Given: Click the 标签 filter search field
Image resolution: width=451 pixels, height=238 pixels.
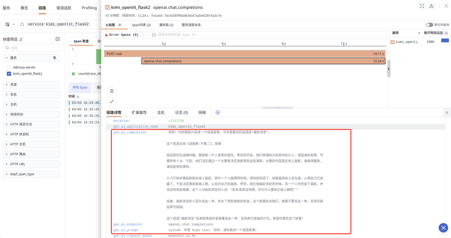Looking at the screenshot, I should [31, 48].
